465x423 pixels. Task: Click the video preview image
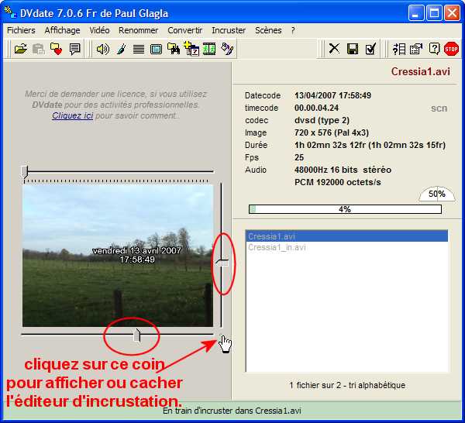(118, 256)
